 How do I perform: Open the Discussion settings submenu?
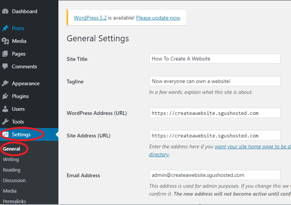tap(14, 180)
